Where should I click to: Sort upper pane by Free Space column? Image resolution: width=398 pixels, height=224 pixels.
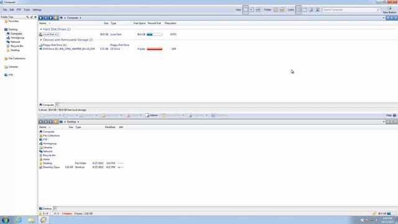coord(139,23)
